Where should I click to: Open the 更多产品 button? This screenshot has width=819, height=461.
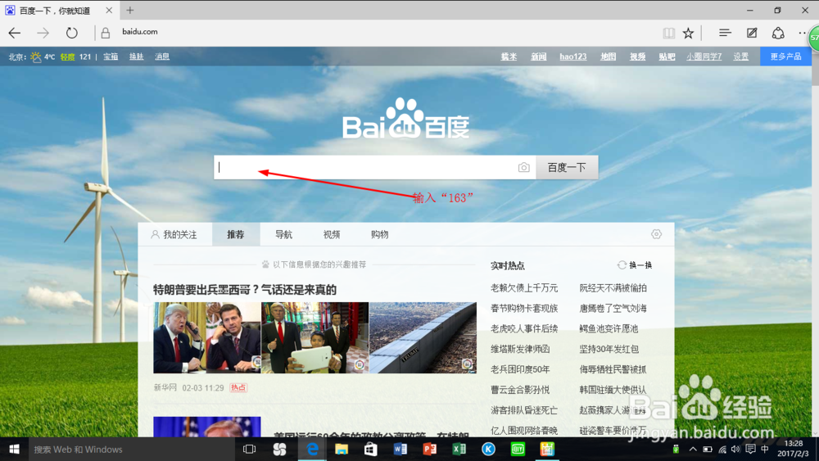click(x=785, y=56)
